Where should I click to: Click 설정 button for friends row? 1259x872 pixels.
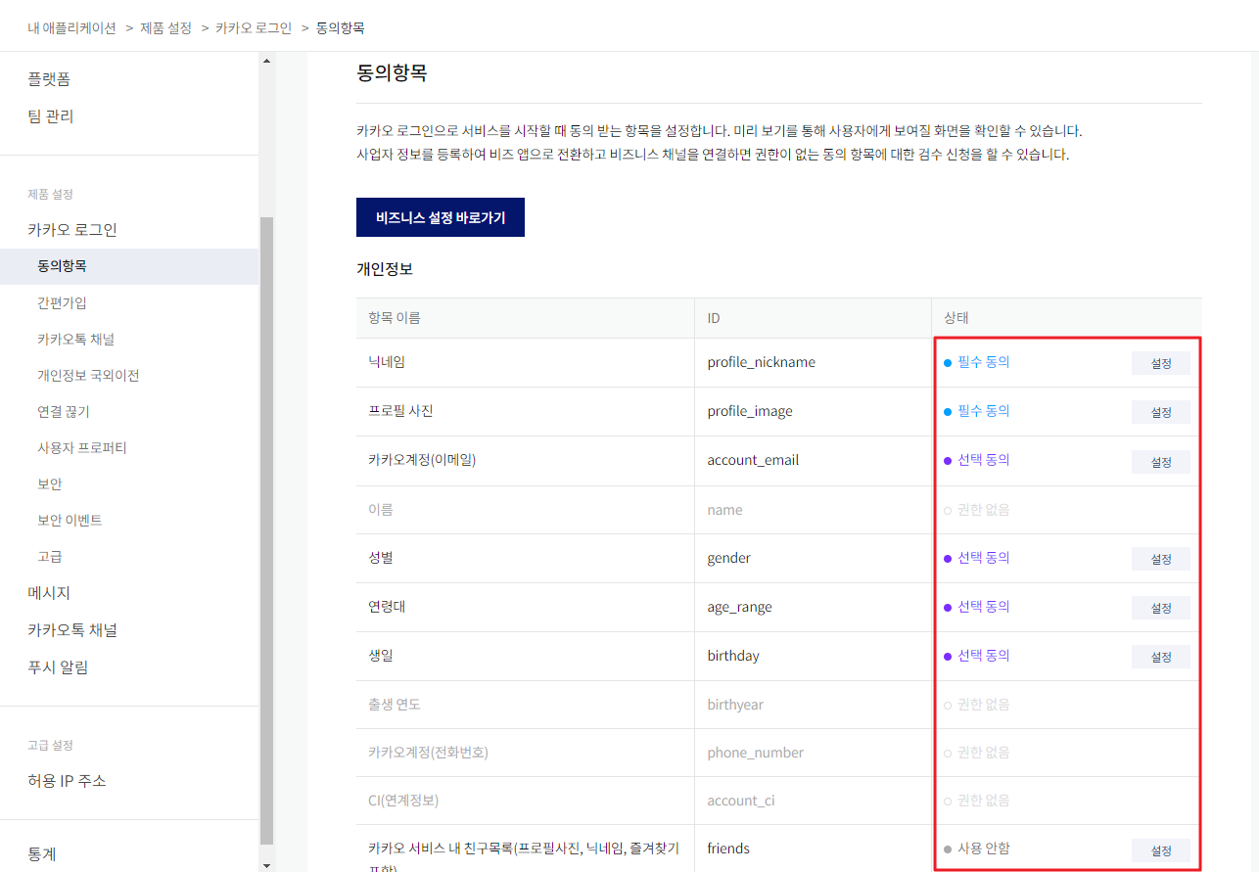click(1161, 849)
